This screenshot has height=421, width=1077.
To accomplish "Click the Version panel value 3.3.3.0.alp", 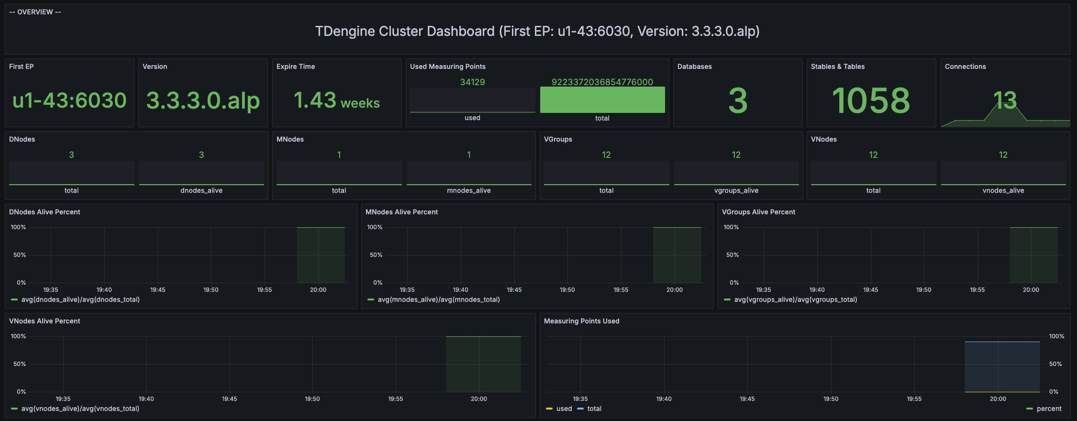I will tap(203, 100).
